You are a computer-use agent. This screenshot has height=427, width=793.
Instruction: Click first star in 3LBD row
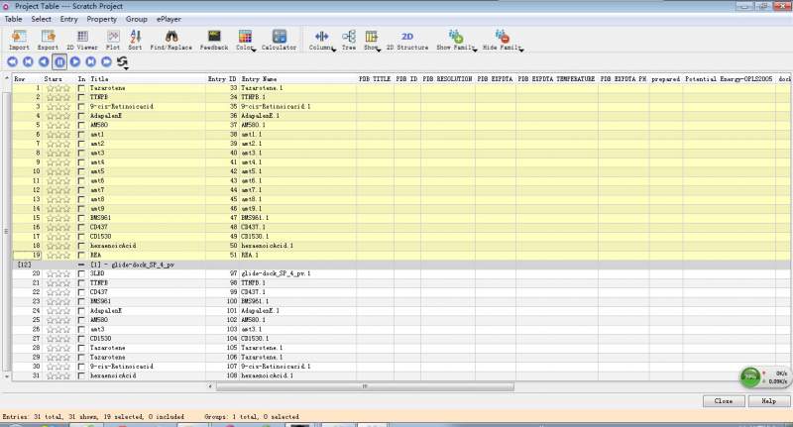[51, 273]
